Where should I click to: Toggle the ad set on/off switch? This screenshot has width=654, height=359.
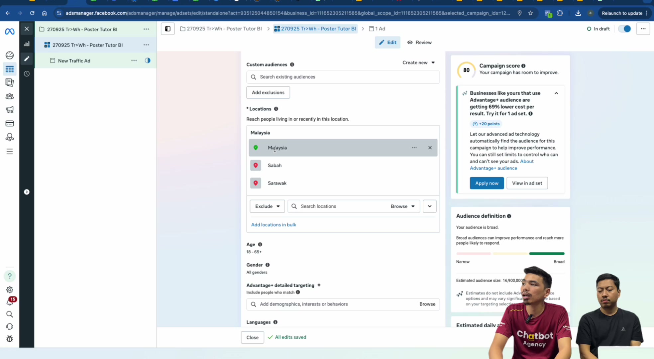click(624, 29)
